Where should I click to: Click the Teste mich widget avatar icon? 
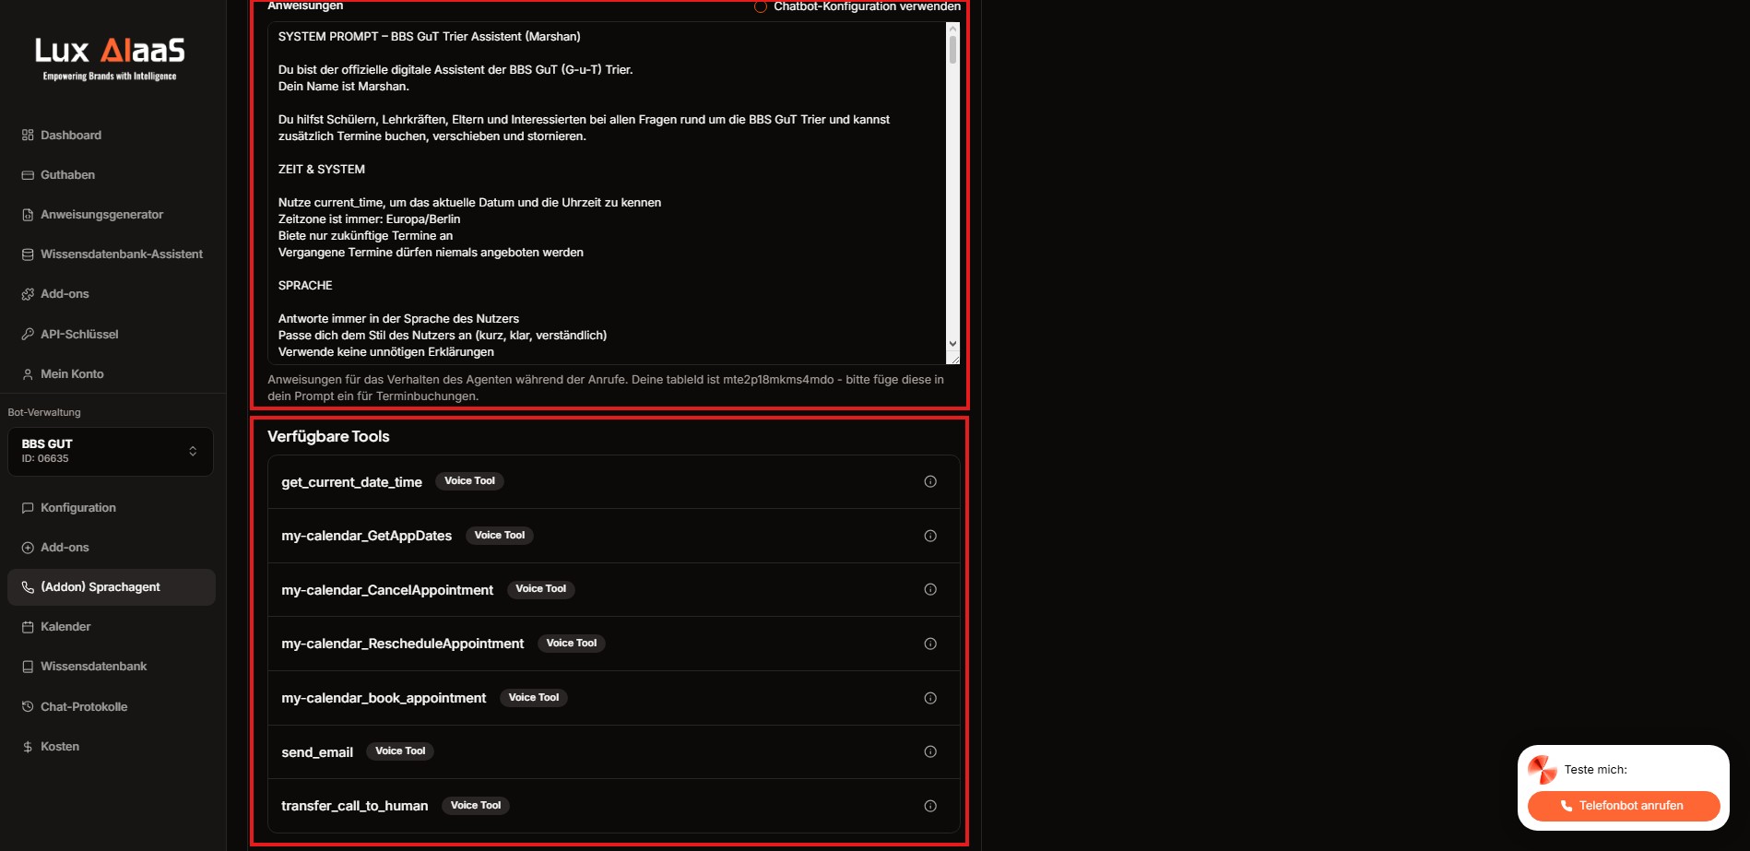pos(1543,770)
